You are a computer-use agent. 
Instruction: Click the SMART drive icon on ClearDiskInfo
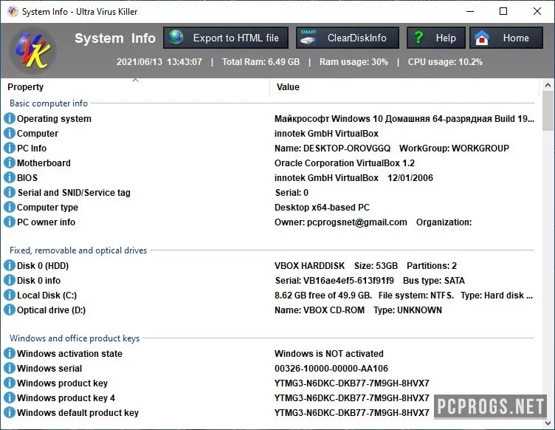click(308, 38)
